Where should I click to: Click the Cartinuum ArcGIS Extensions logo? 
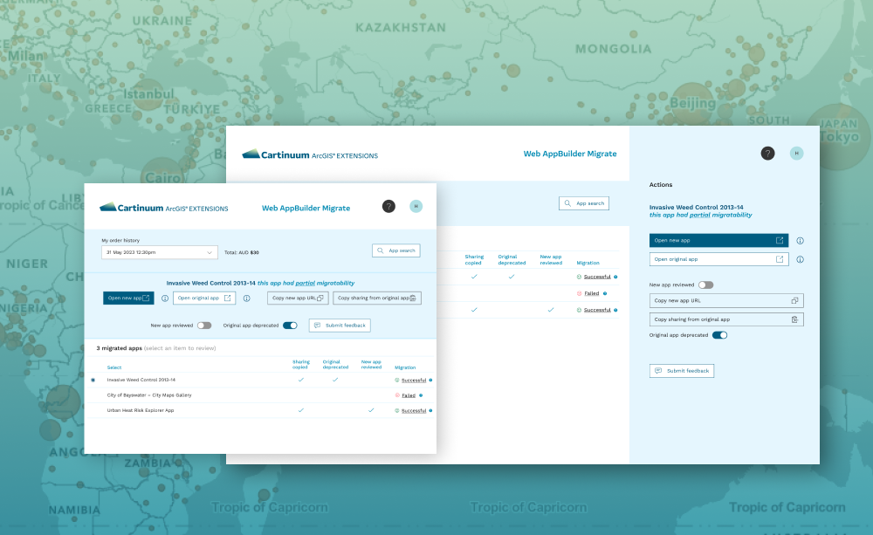pos(164,209)
